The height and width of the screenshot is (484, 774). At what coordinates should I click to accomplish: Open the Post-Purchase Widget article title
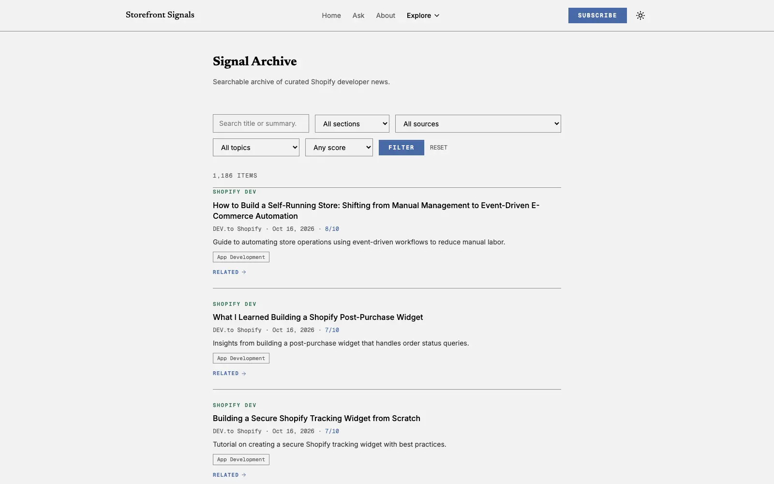click(x=318, y=317)
